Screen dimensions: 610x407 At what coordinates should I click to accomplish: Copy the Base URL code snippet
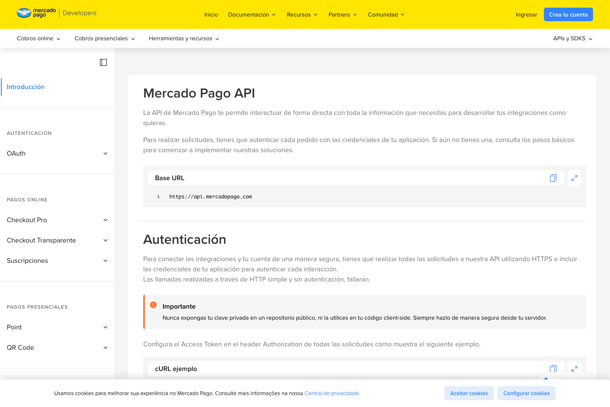(553, 178)
